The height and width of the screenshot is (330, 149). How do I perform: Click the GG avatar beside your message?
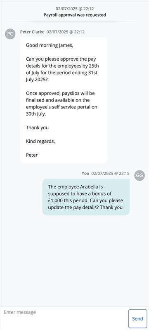pos(140,175)
